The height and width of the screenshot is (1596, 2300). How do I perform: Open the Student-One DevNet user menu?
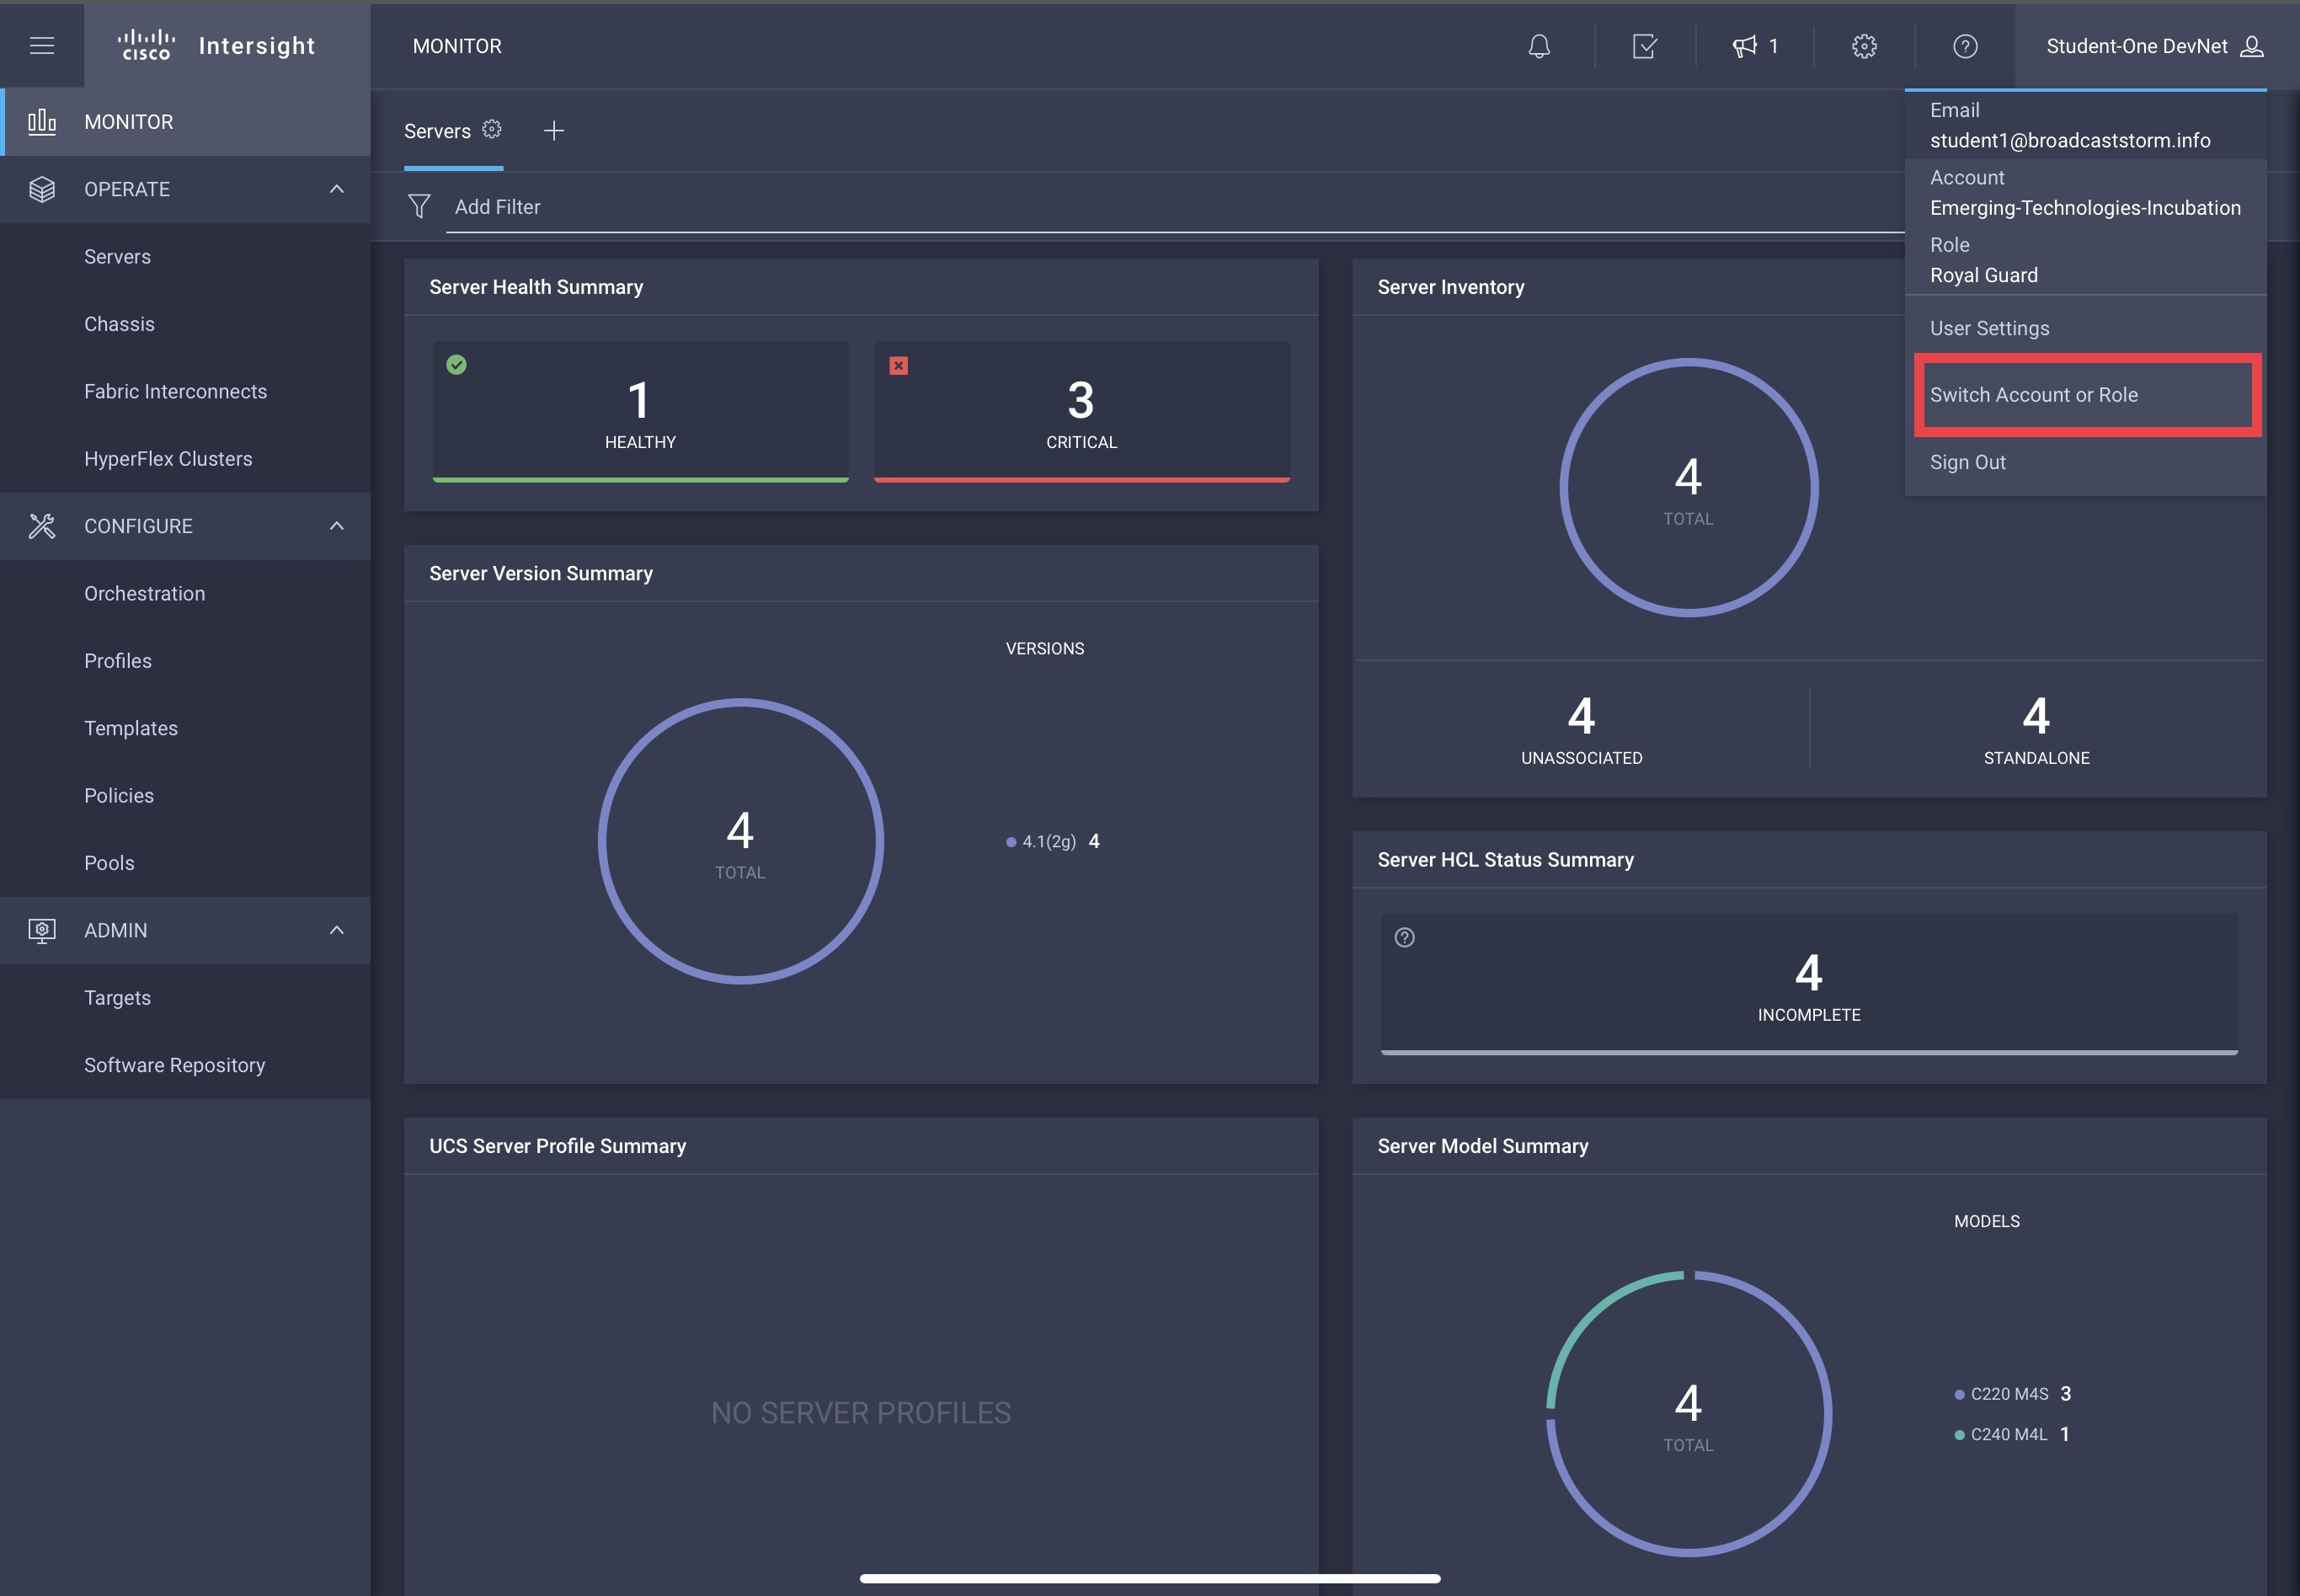[x=2154, y=46]
